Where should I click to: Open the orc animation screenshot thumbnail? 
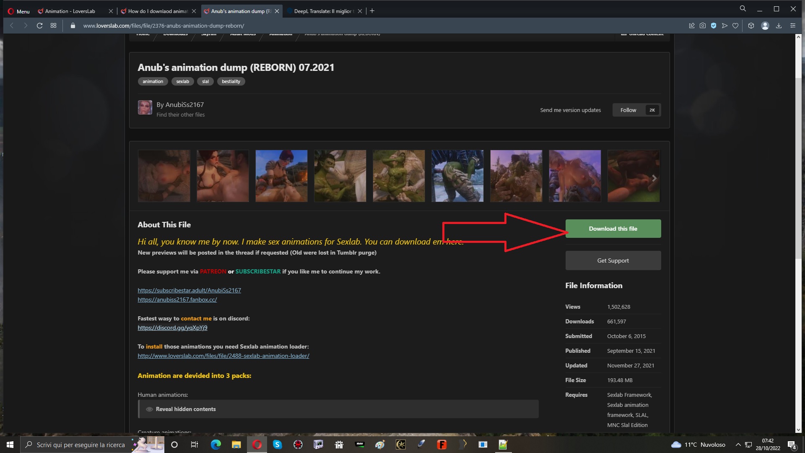coord(340,176)
